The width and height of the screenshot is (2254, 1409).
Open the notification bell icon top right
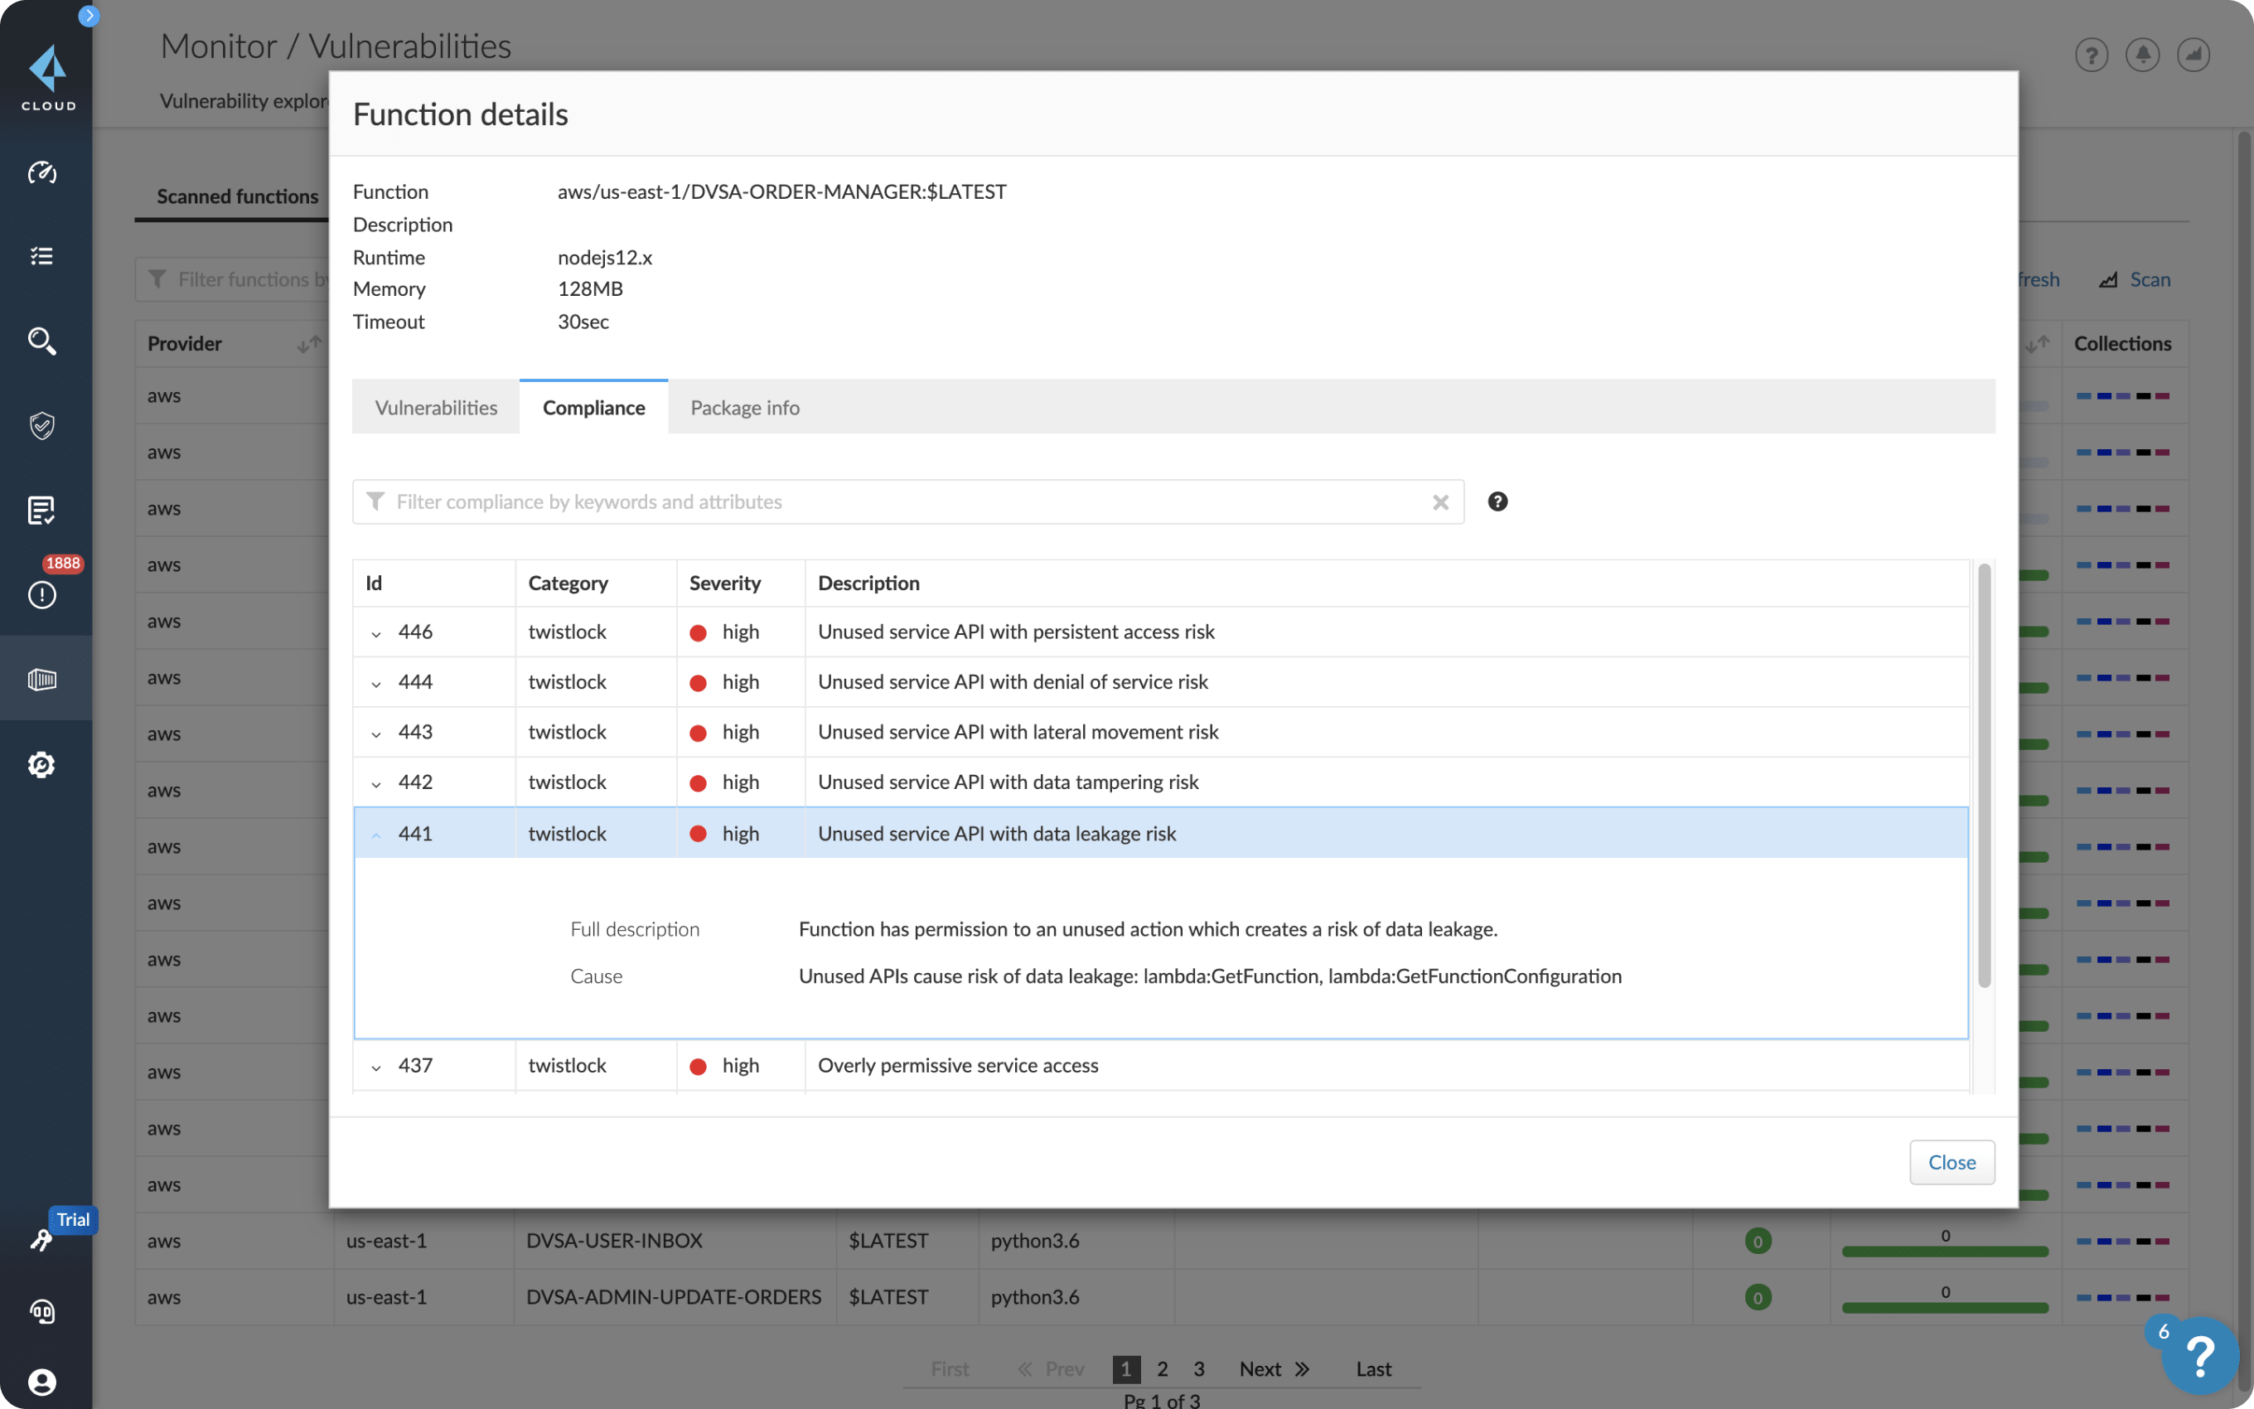pos(2144,56)
